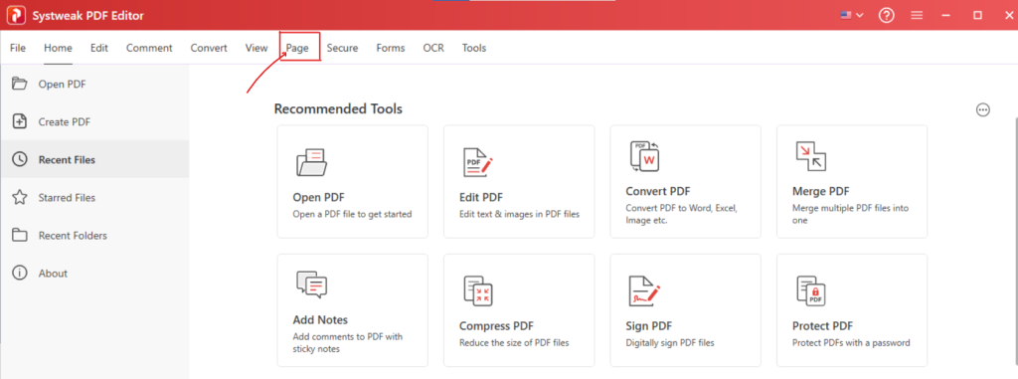Click the Create PDF icon in sidebar

(20, 121)
